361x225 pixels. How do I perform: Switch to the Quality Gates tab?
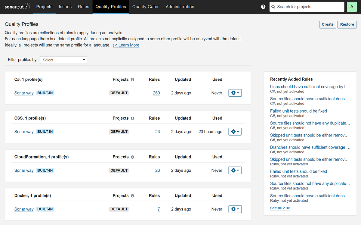coord(146,6)
